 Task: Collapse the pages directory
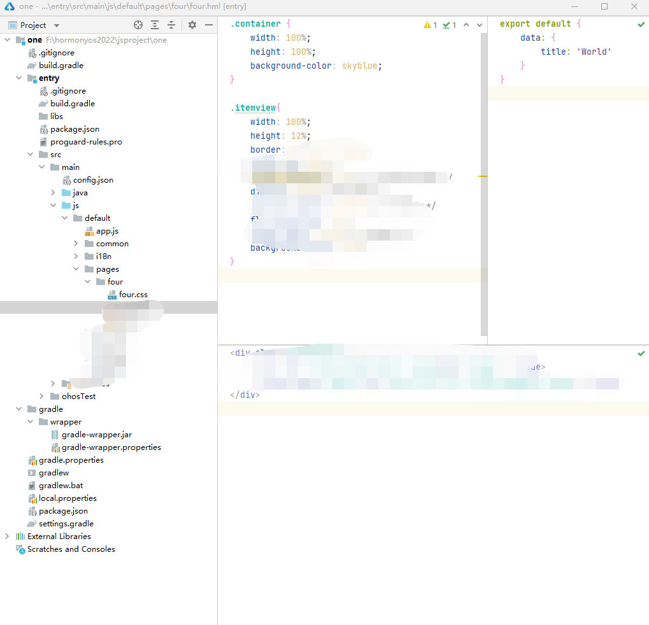click(x=76, y=269)
